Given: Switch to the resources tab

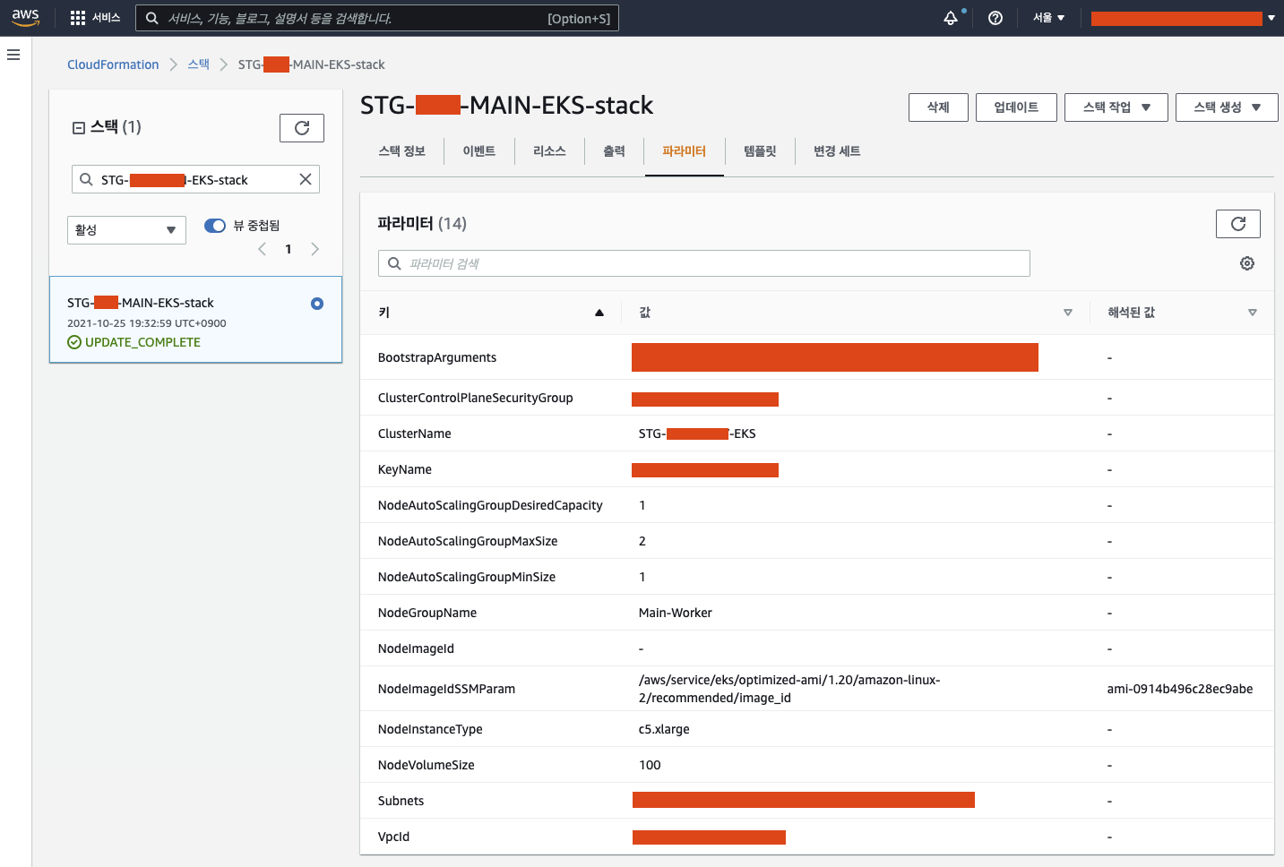Looking at the screenshot, I should 549,151.
